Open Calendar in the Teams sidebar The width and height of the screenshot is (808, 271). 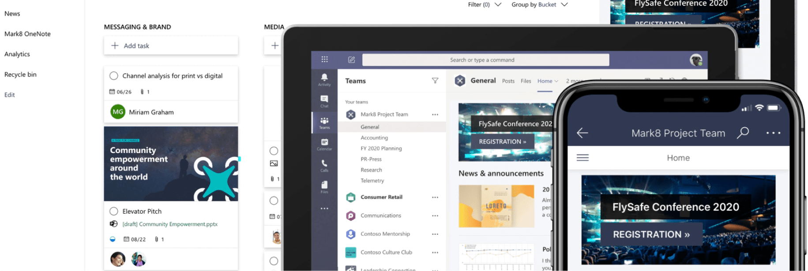pos(324,144)
